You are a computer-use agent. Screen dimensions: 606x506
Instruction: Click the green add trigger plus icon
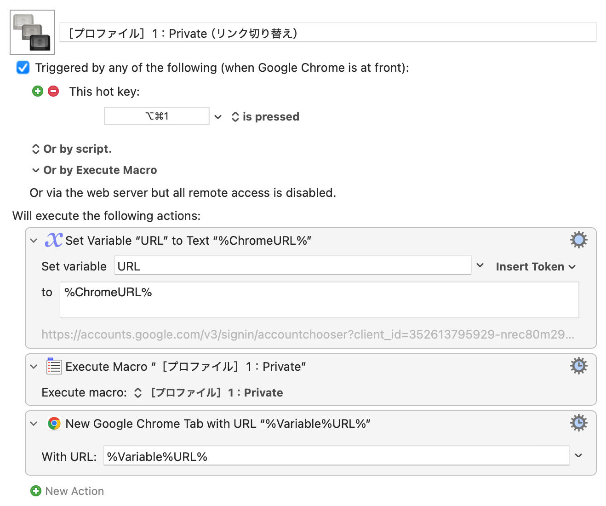click(38, 91)
